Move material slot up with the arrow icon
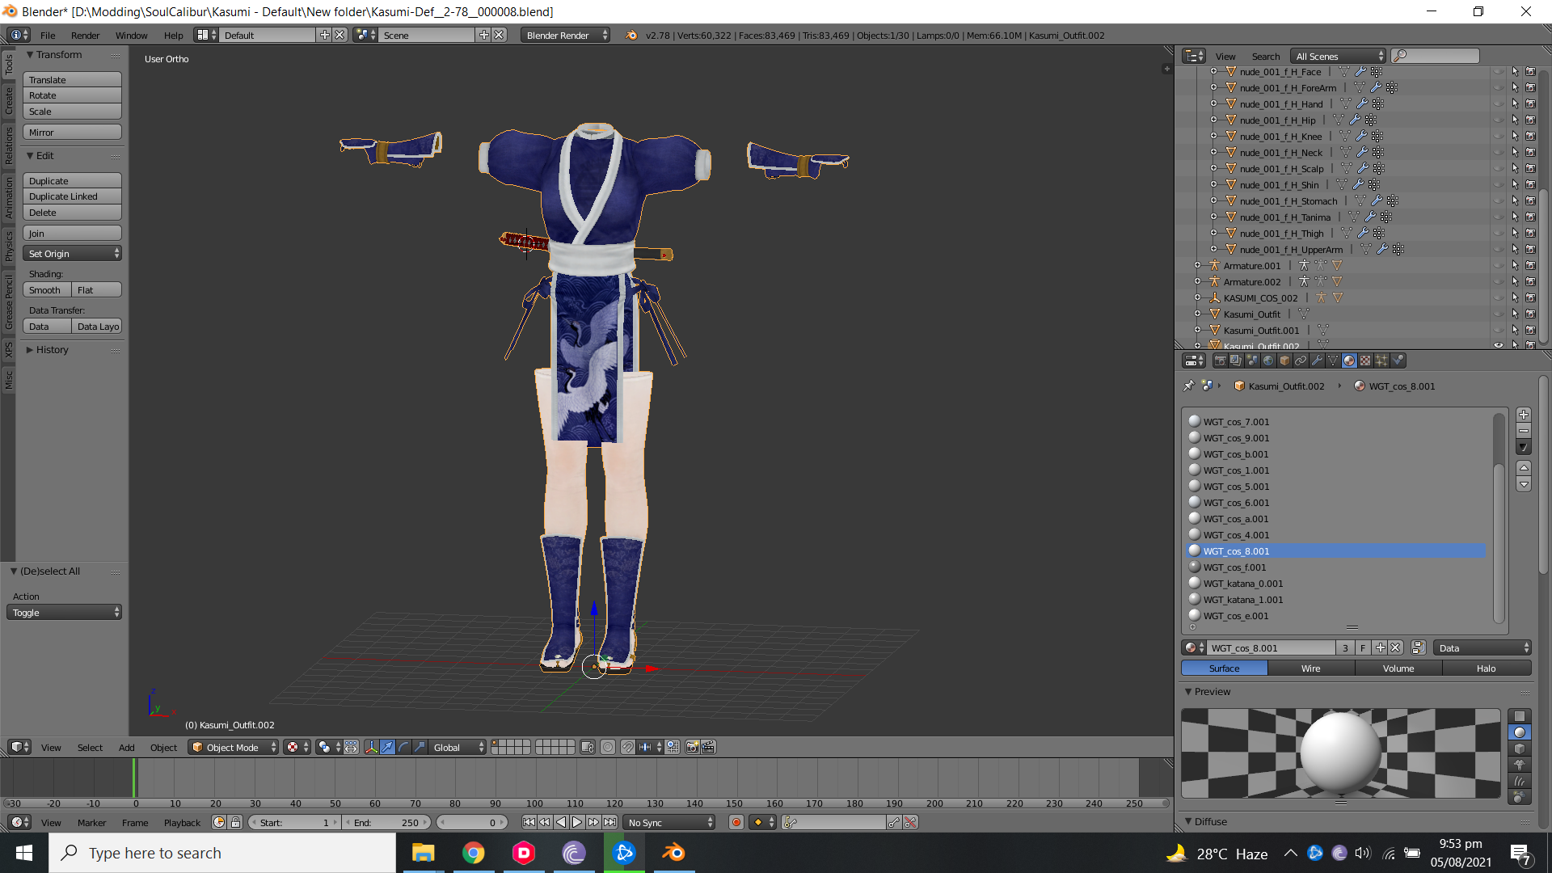 tap(1524, 468)
